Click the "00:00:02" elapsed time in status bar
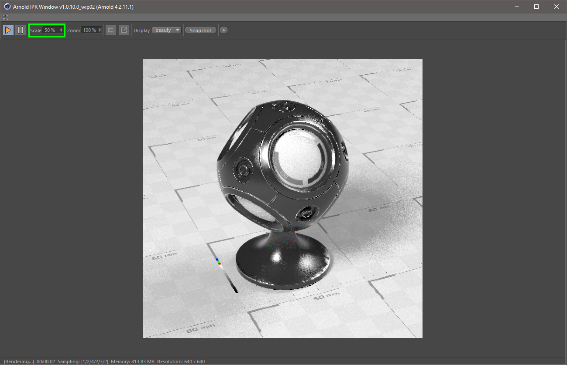This screenshot has height=365, width=567. tap(45, 362)
